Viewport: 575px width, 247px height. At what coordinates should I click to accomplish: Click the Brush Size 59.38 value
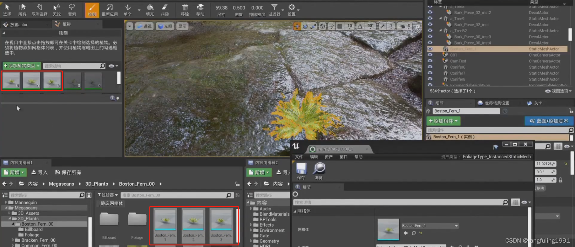tap(221, 8)
